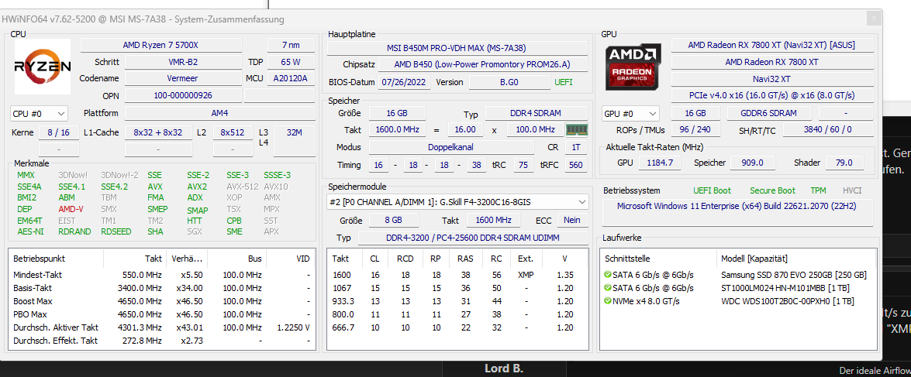Screen dimensions: 911x377
Task: Click the 8 / 16 cores field
Action: [59, 132]
